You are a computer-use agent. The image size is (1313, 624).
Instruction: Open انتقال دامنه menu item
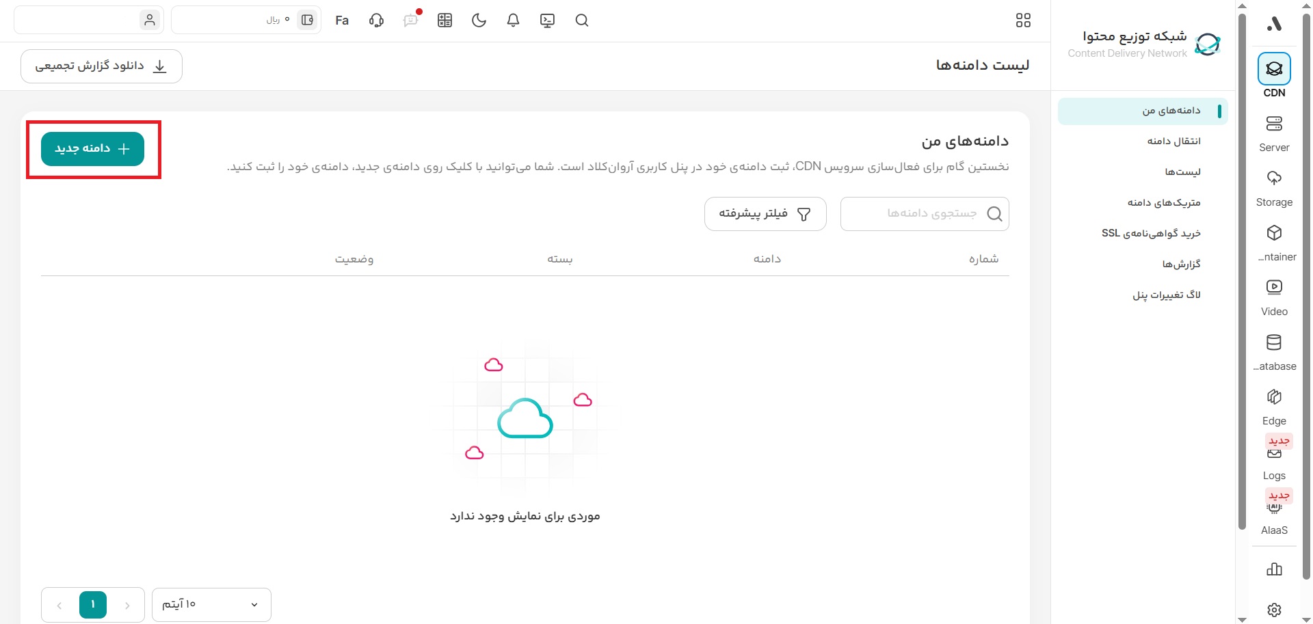point(1173,141)
